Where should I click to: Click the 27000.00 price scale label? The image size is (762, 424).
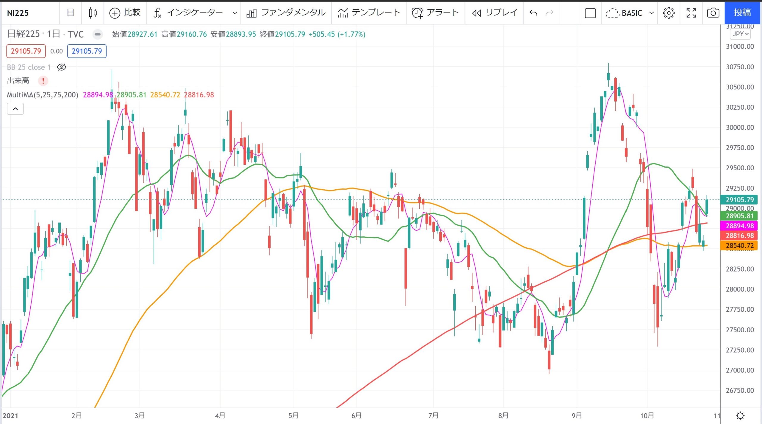point(740,370)
